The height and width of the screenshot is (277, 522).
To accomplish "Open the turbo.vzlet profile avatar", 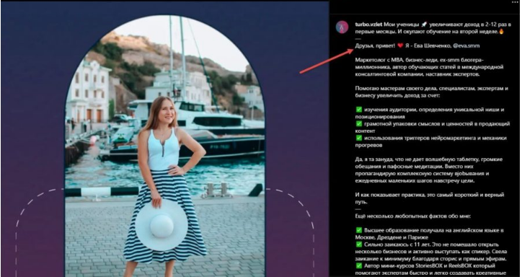I will click(x=342, y=27).
